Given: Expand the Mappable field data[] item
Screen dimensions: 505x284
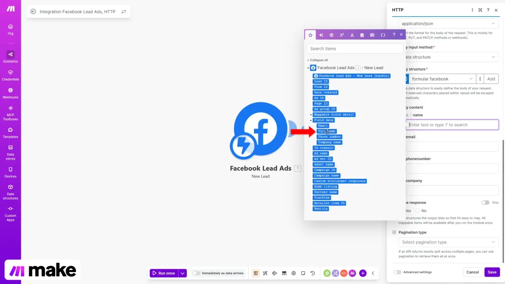Looking at the screenshot, I should point(311,115).
